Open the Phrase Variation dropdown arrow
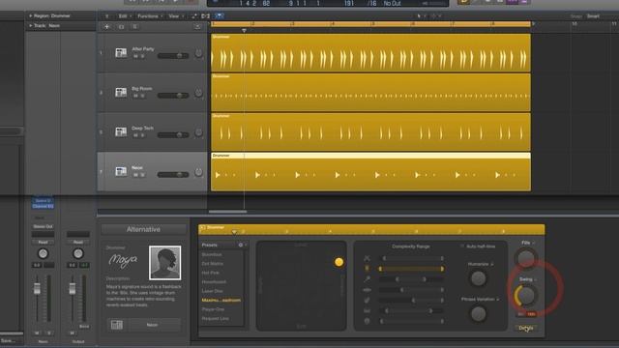619x348 pixels. [498, 299]
